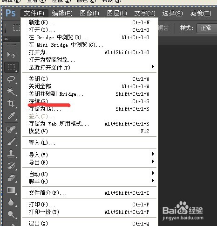Viewport: 217px width, 226px height.
Task: Choose 在 Mini Bridge 中浏览(G)...
Action: [x=89, y=45]
